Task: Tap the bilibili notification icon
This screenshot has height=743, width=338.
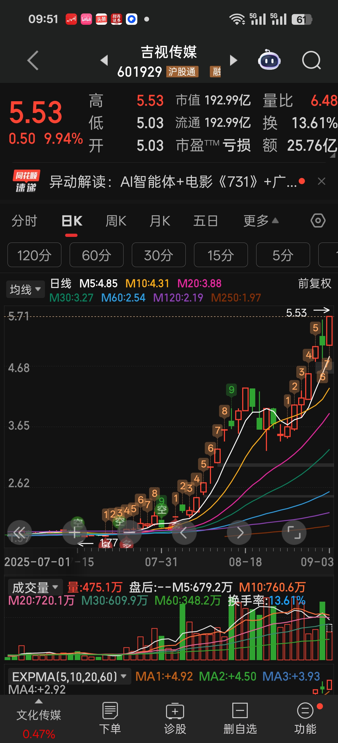Action: click(x=86, y=19)
